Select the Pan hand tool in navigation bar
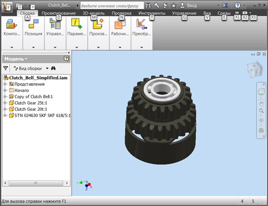 coord(261,103)
